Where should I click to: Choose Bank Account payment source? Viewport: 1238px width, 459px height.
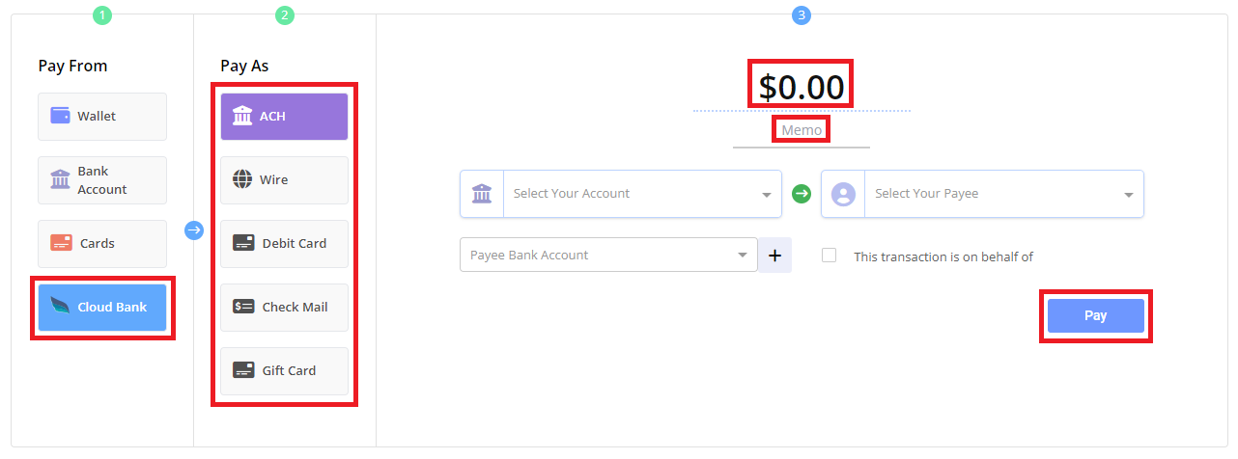tap(102, 180)
